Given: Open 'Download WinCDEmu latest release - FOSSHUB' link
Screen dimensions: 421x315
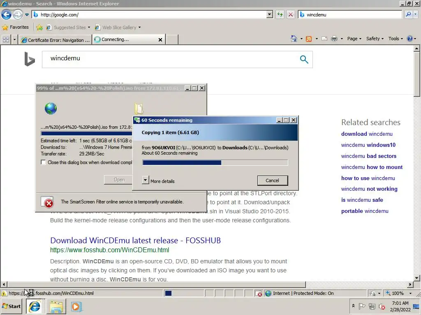Looking at the screenshot, I should [x=135, y=240].
